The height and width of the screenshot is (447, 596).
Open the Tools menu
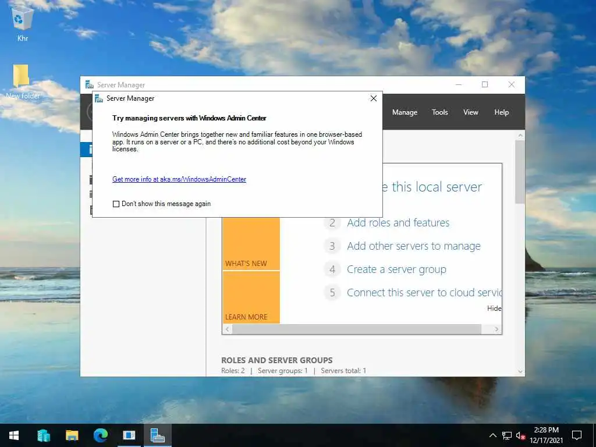click(x=440, y=112)
